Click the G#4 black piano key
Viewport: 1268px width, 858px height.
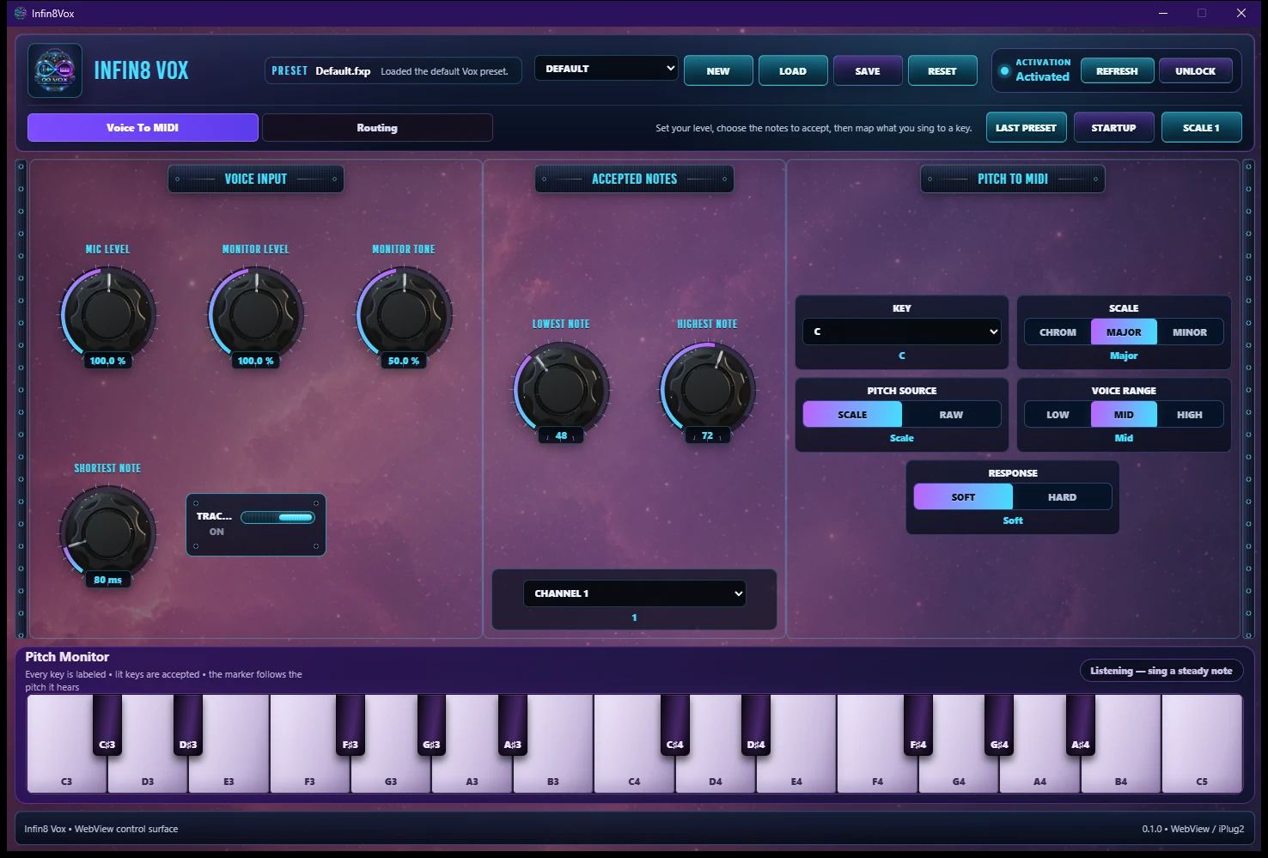point(999,724)
